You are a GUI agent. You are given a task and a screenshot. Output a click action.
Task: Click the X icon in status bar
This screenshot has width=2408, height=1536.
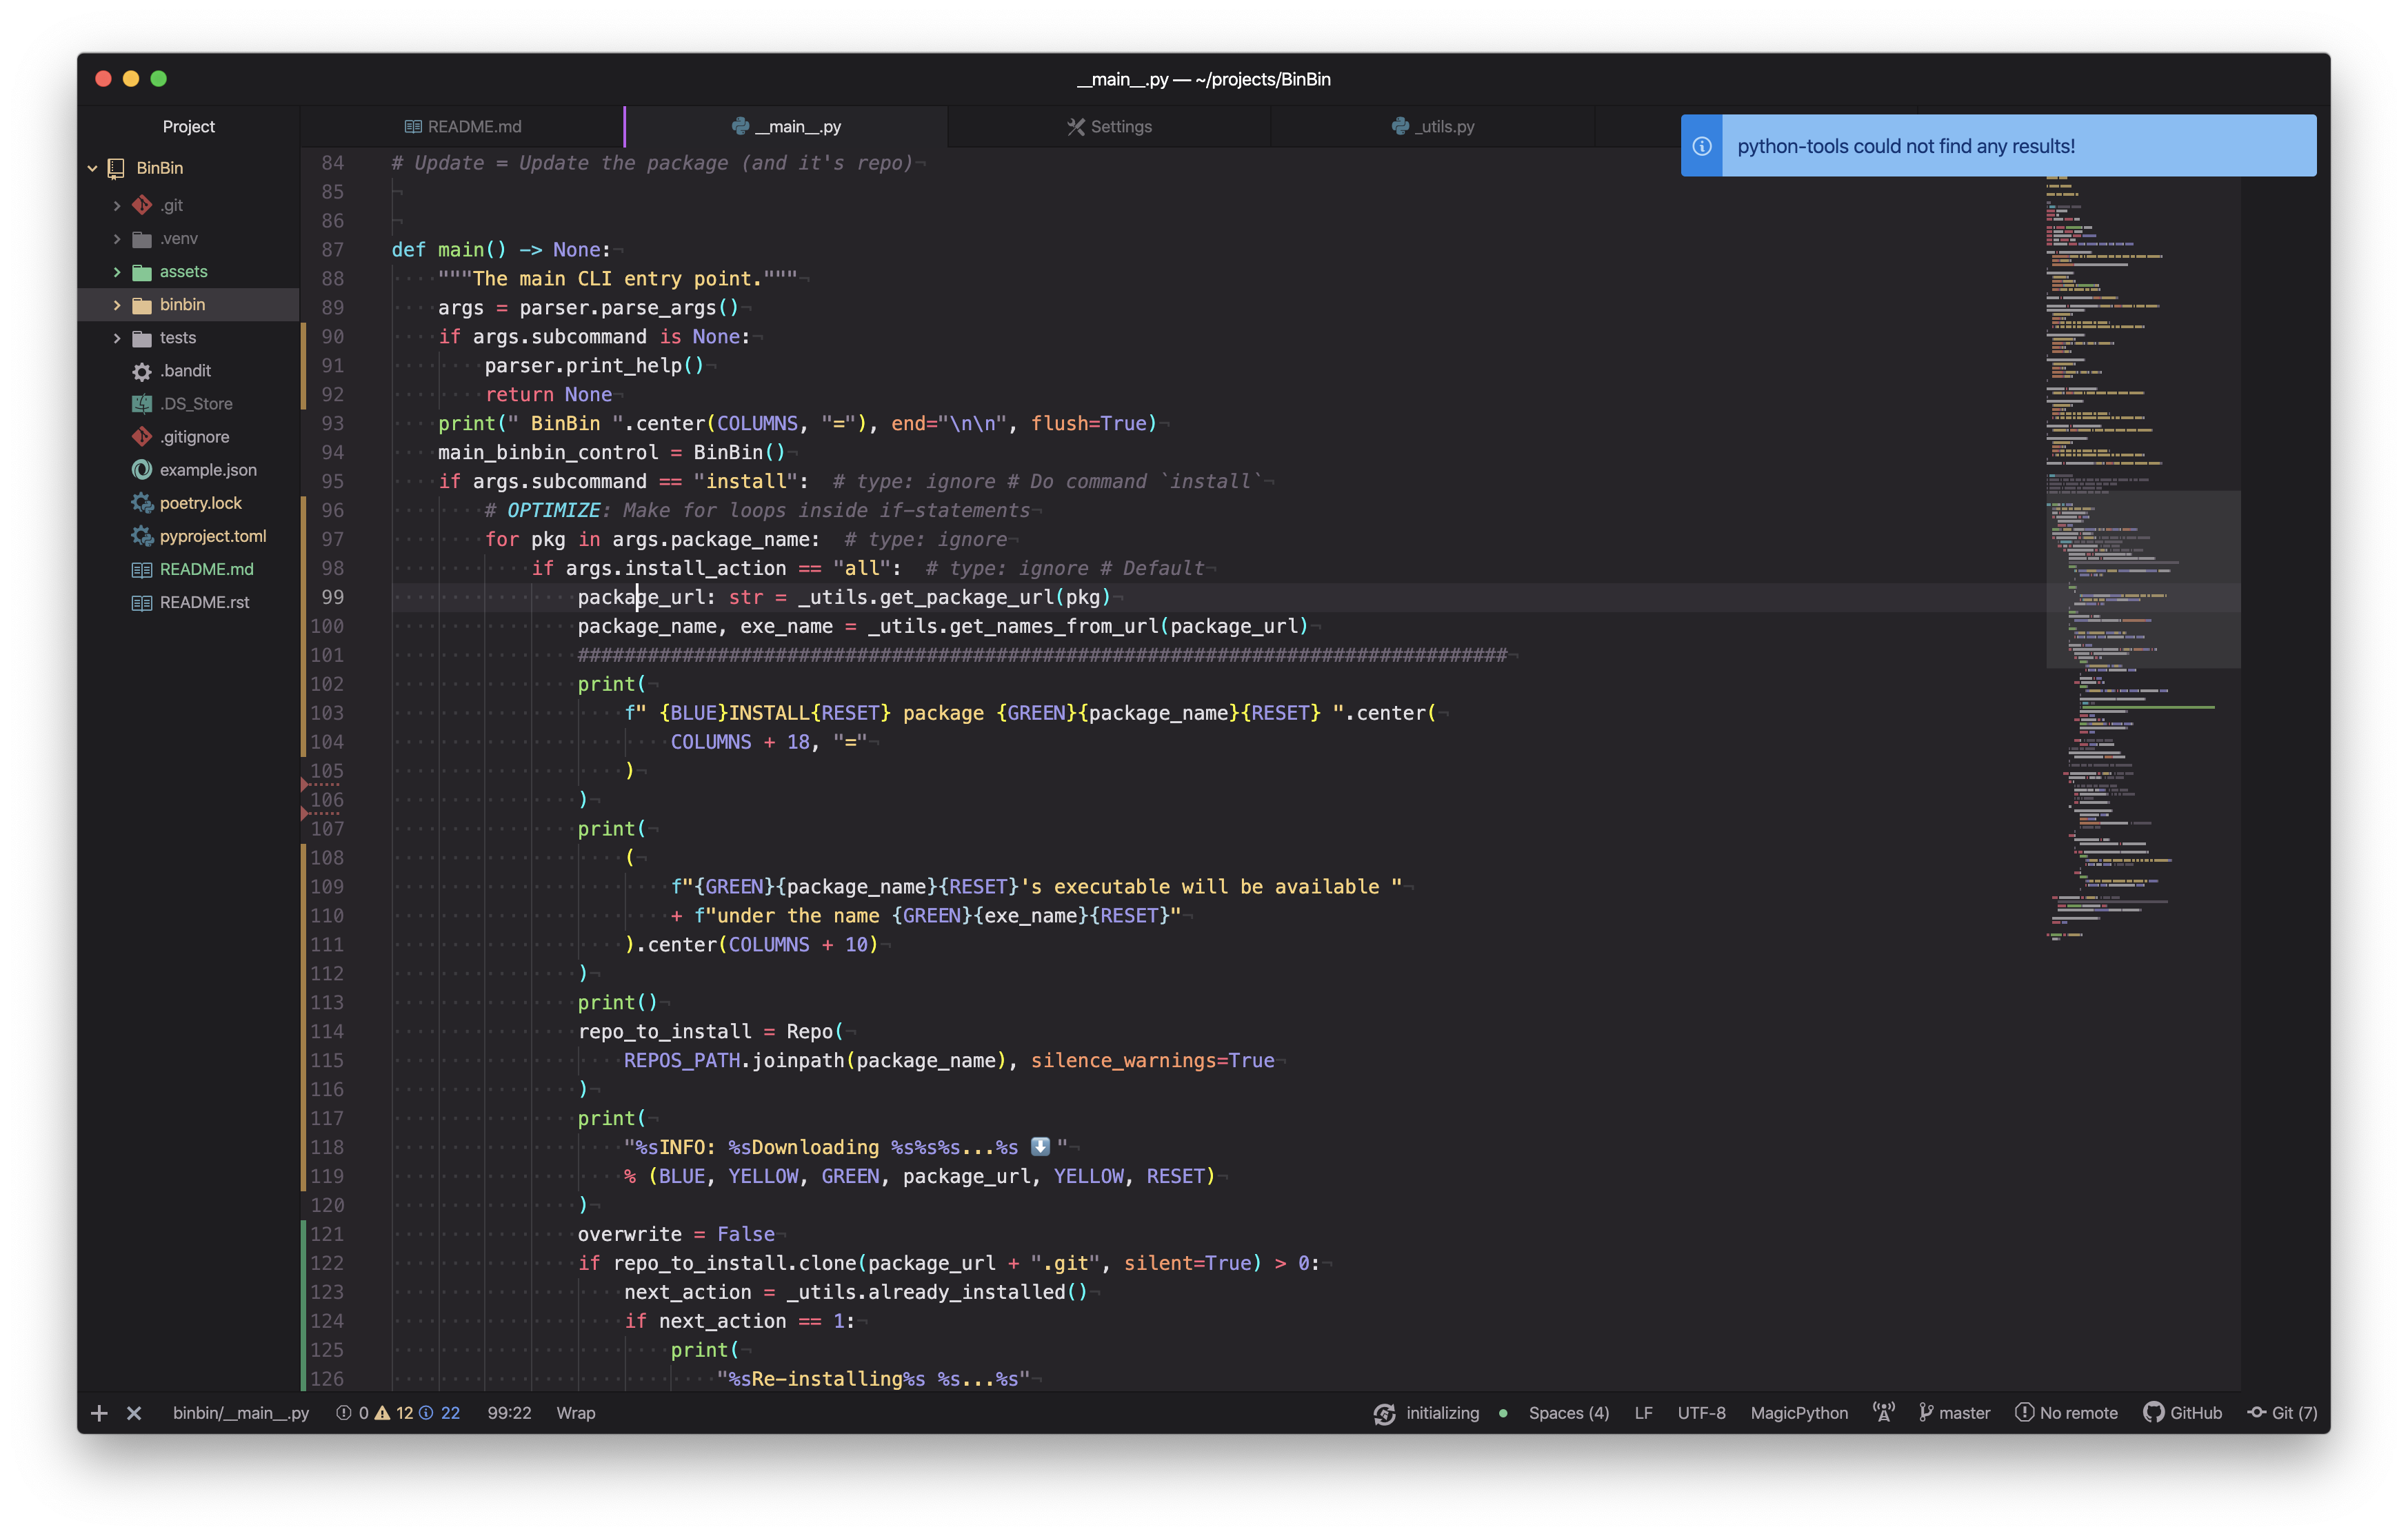tap(134, 1413)
